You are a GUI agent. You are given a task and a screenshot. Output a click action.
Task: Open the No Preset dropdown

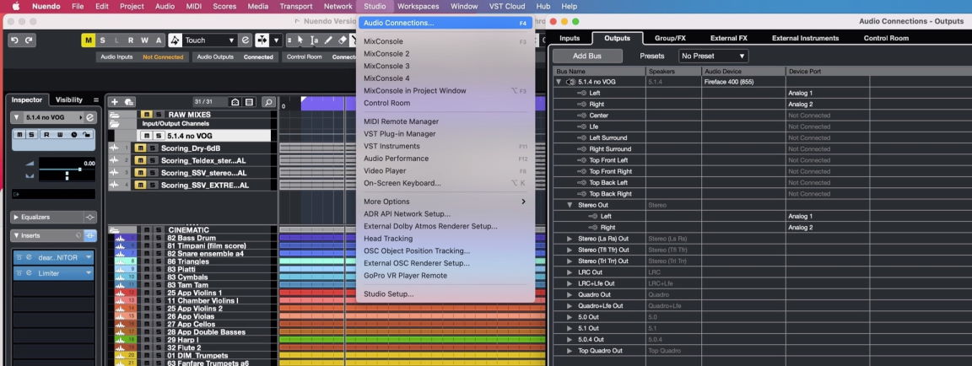coord(713,56)
